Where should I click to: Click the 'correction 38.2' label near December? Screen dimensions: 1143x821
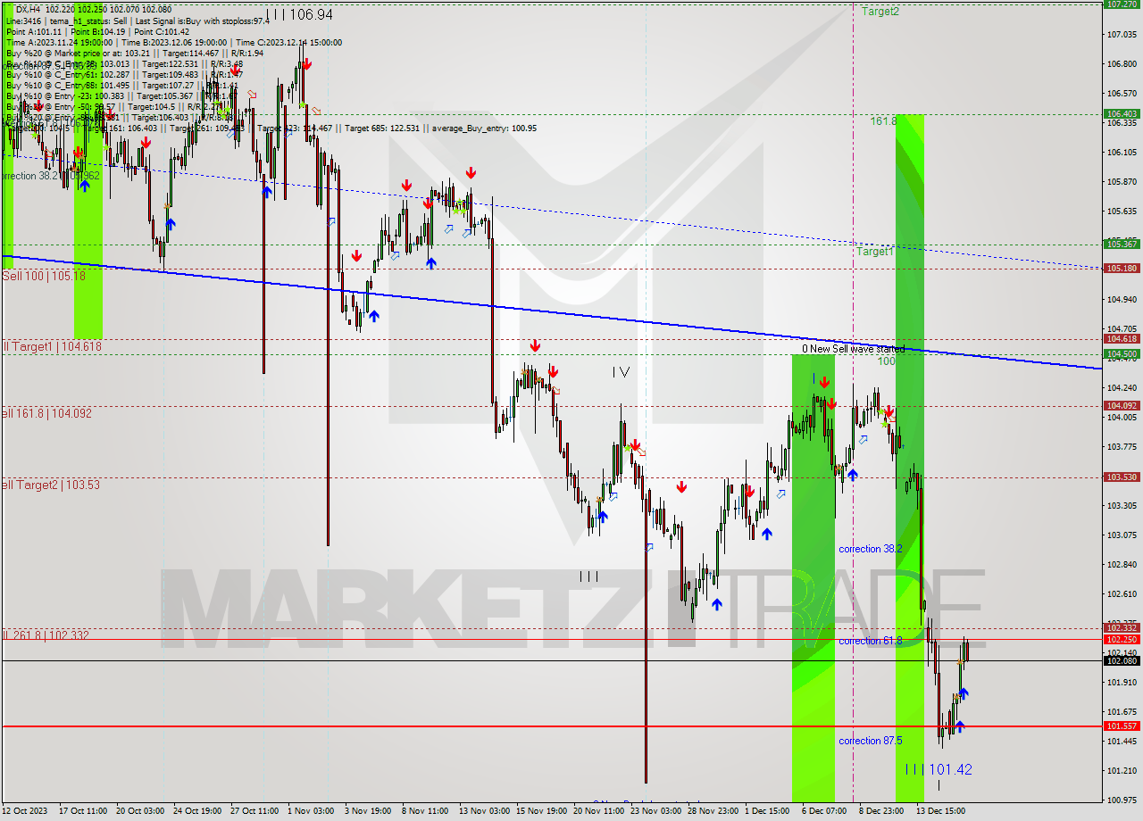point(870,549)
